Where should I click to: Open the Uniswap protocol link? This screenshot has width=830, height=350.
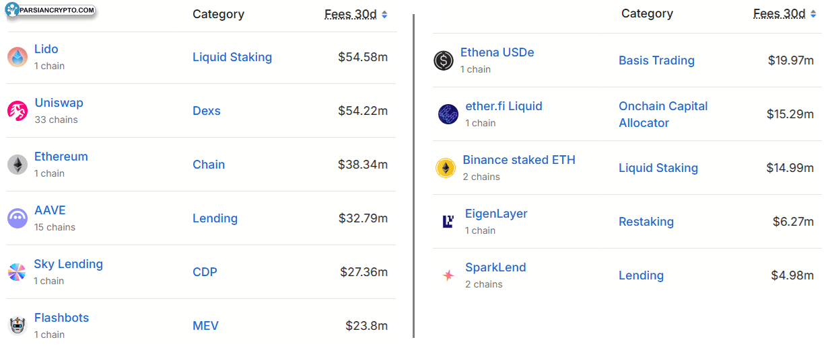(x=59, y=103)
